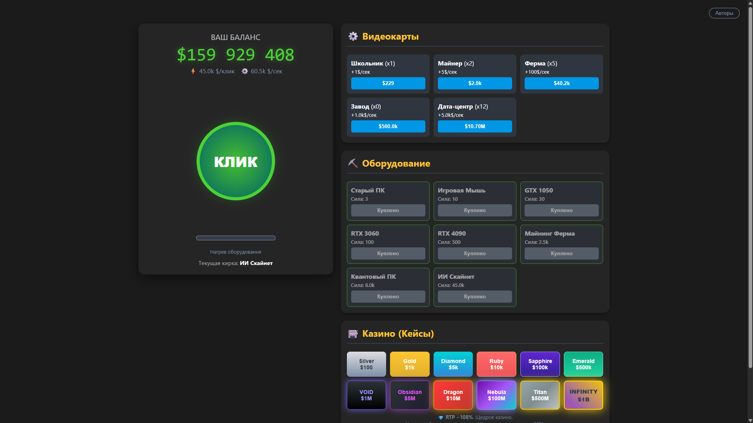Open the Nebula $100M case
The height and width of the screenshot is (423, 753).
(496, 395)
